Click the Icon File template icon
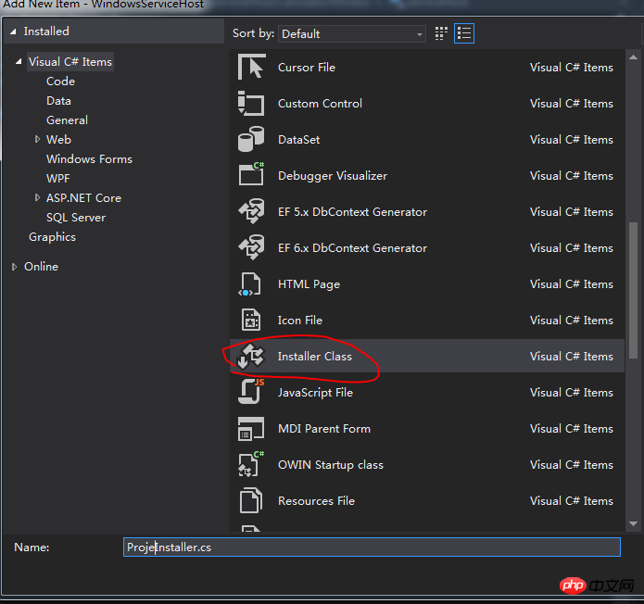644x604 pixels. pyautogui.click(x=251, y=320)
